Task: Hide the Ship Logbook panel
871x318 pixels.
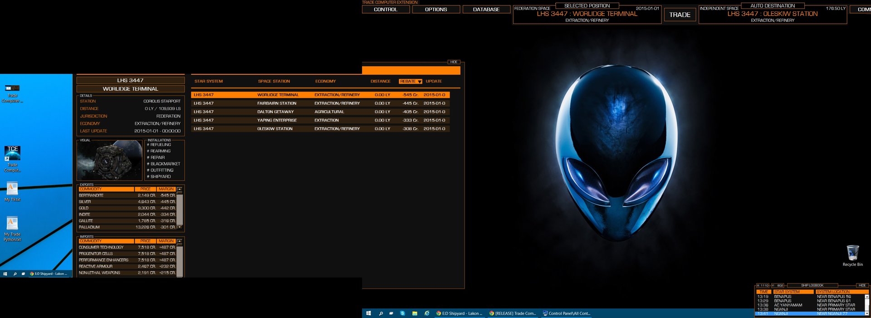Action: pyautogui.click(x=862, y=285)
